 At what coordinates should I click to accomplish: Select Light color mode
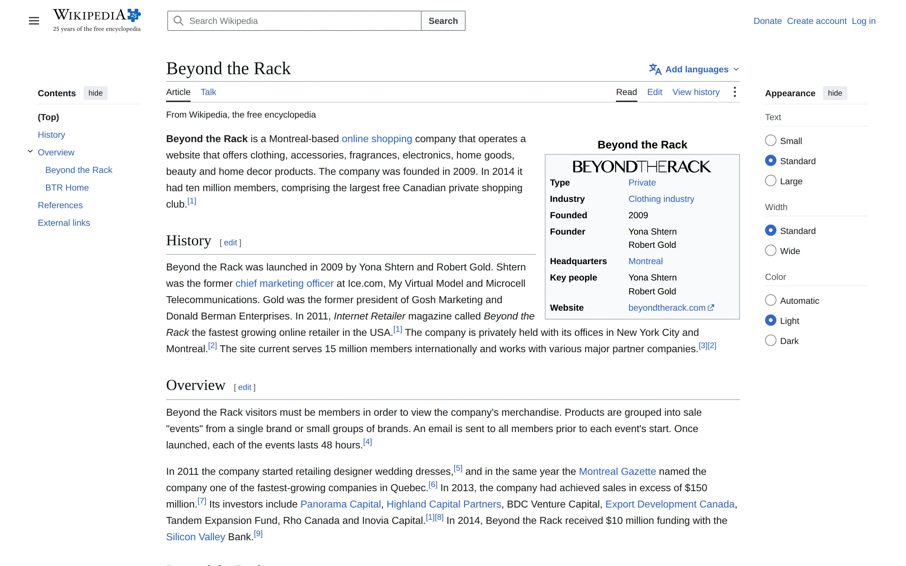click(770, 320)
